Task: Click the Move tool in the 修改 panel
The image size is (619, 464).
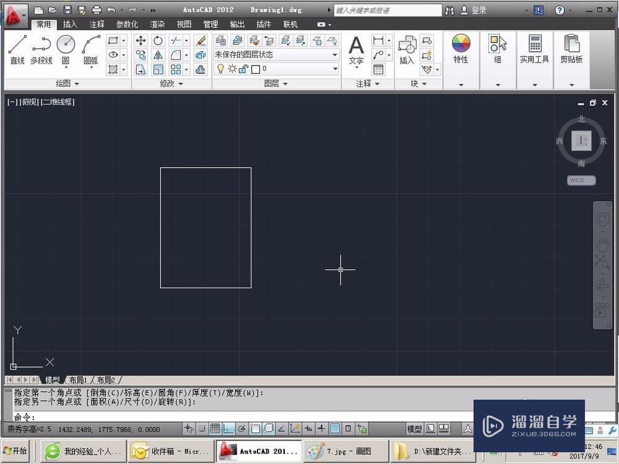Action: click(x=141, y=40)
